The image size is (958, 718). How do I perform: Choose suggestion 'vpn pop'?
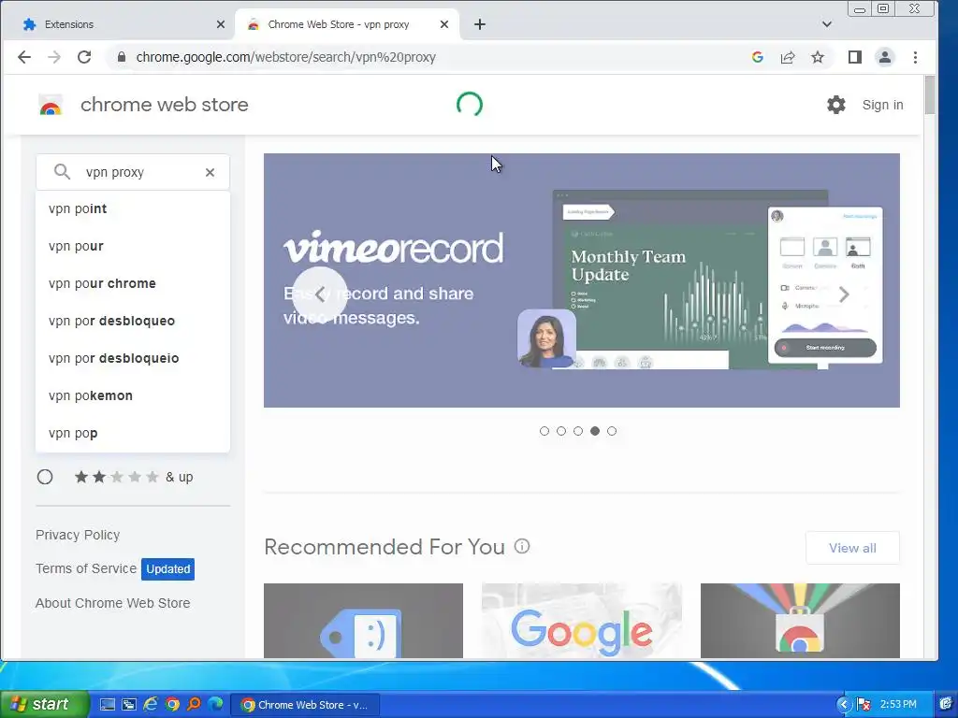click(133, 433)
